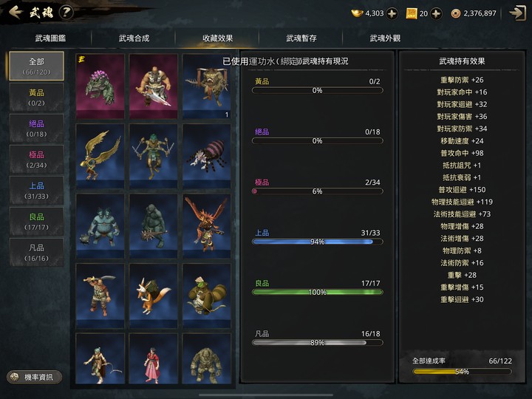The image size is (532, 399).
Task: Filter by 絕品 (0/18) category
Action: pyautogui.click(x=36, y=129)
